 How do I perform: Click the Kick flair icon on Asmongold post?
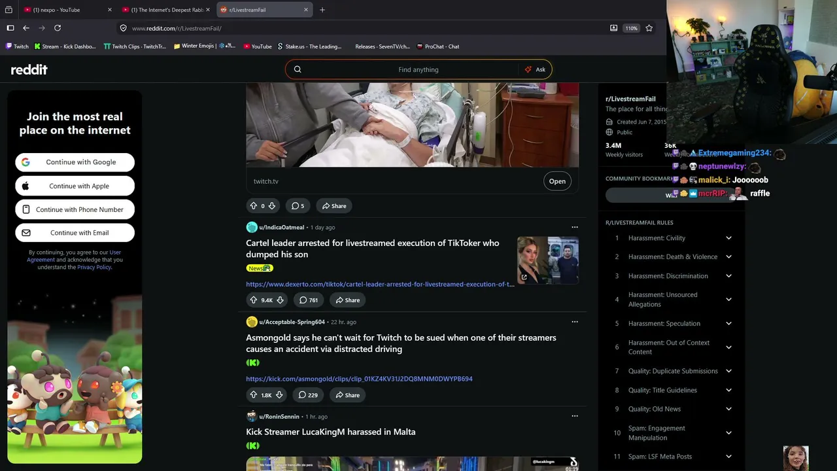(253, 362)
